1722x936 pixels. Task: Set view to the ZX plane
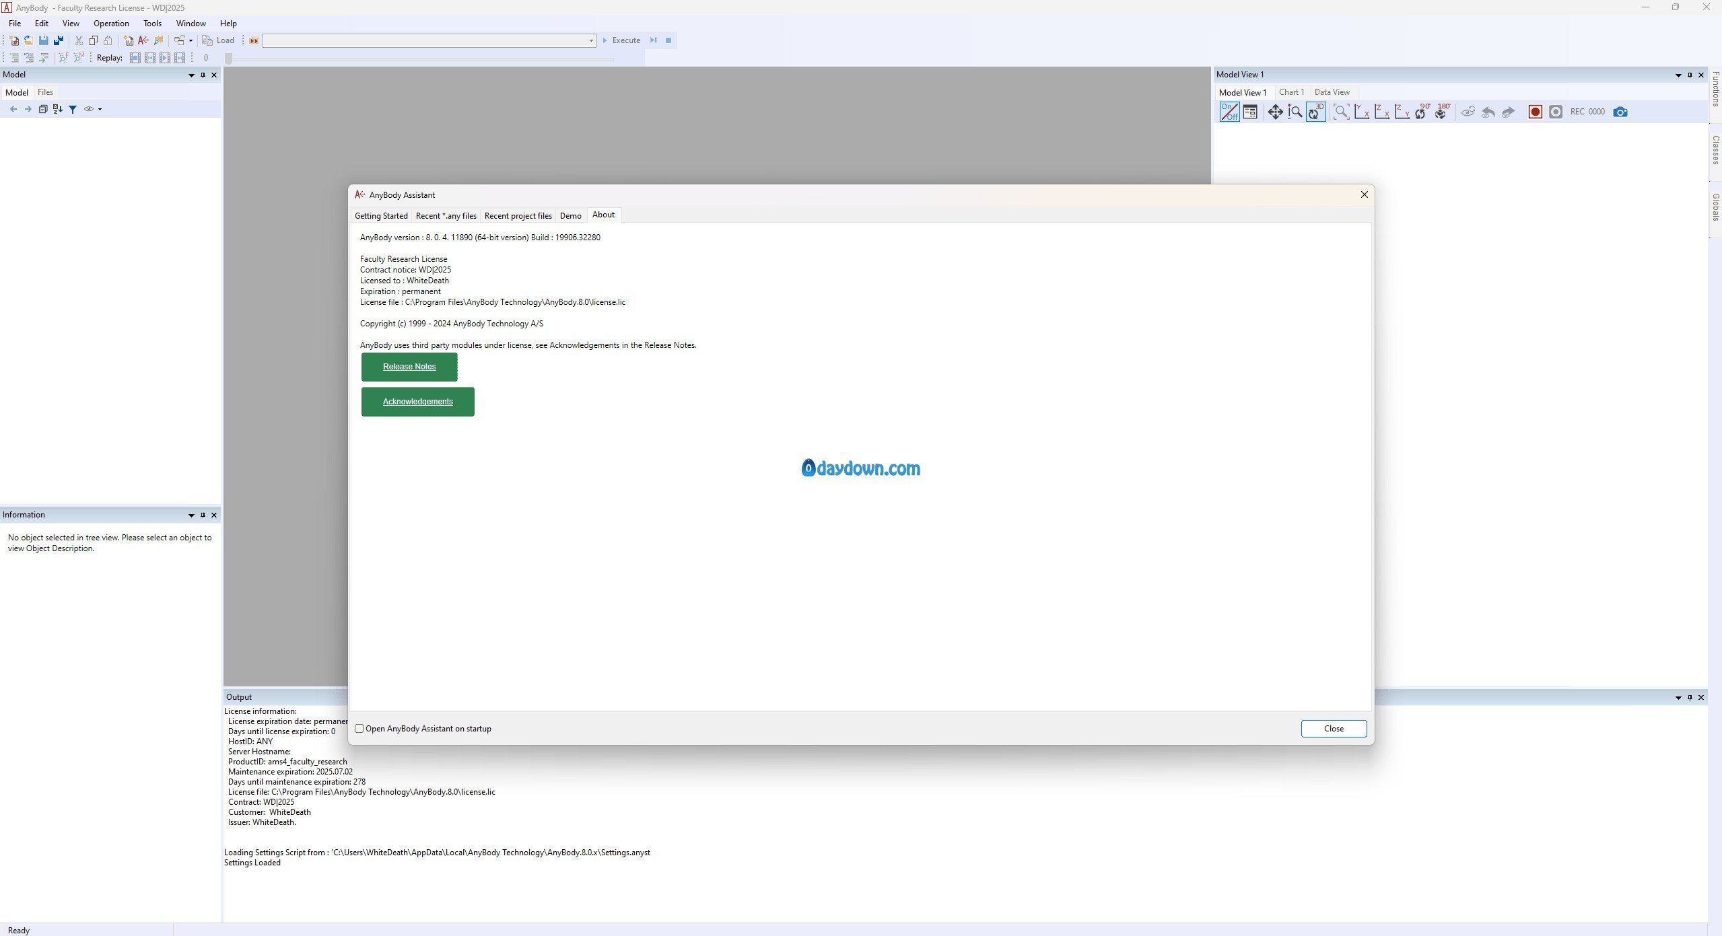click(x=1381, y=112)
